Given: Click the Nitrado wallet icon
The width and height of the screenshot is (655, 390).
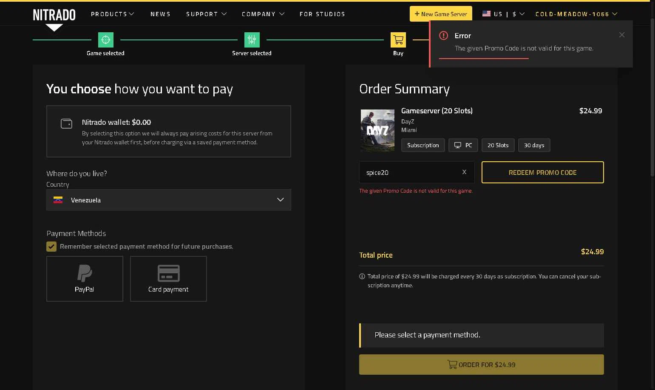Looking at the screenshot, I should tap(66, 123).
